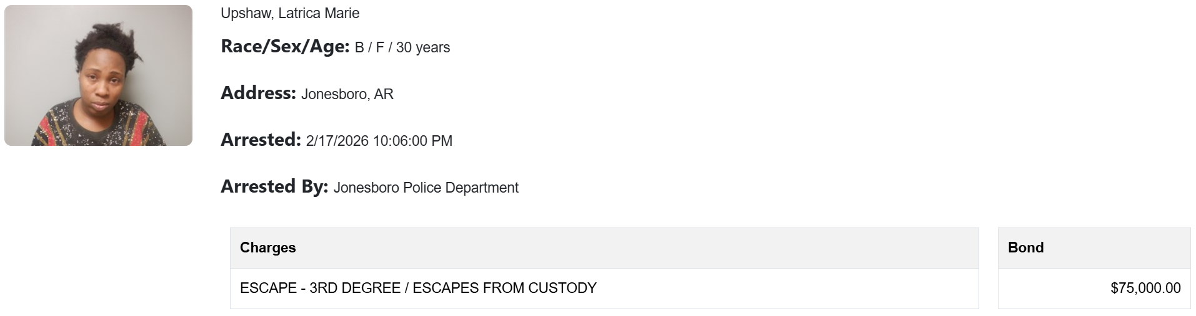Screen dimensions: 1196x316
Task: Click the race value B
Action: tap(359, 48)
